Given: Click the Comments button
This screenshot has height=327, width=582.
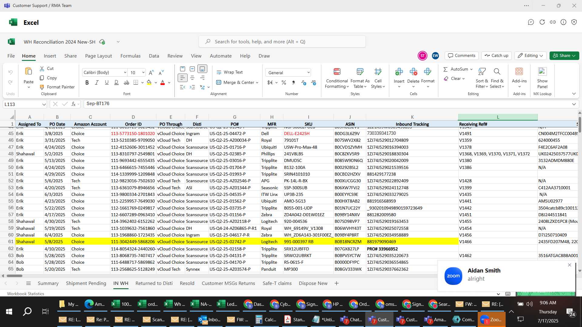Looking at the screenshot, I should [x=462, y=56].
